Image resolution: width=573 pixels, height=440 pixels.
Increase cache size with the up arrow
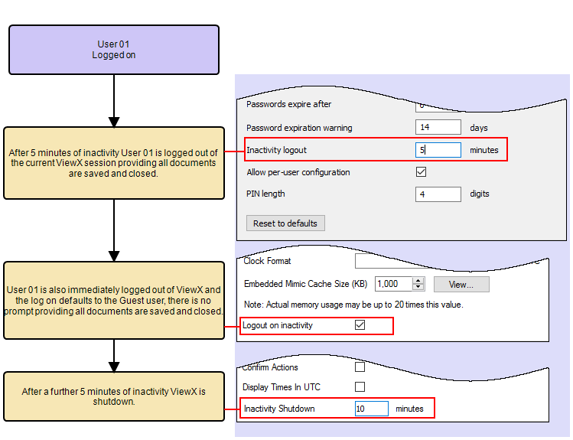pyautogui.click(x=418, y=280)
